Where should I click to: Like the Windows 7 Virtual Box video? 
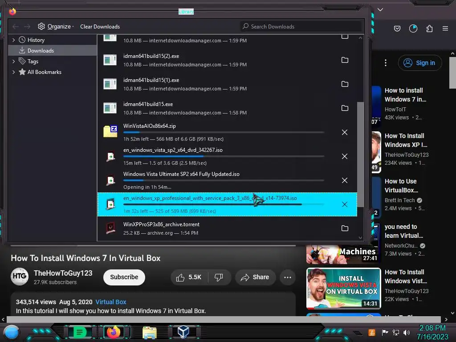pos(189,277)
